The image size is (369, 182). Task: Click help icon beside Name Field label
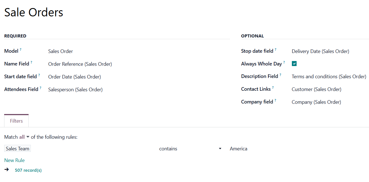31,62
